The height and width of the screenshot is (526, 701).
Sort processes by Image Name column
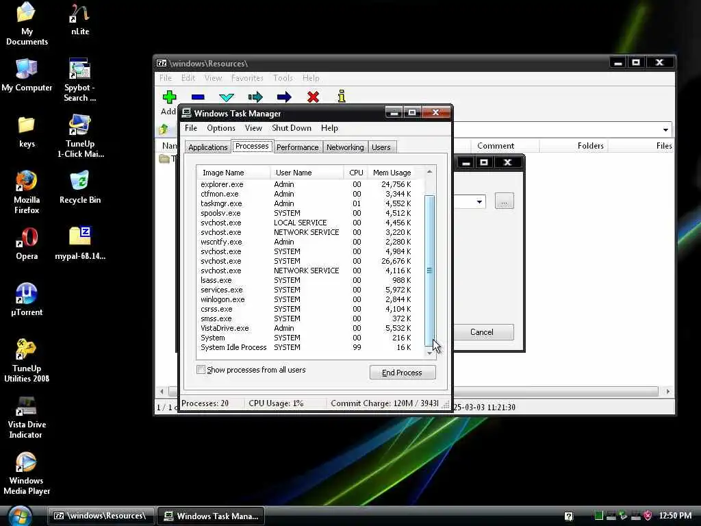(233, 172)
